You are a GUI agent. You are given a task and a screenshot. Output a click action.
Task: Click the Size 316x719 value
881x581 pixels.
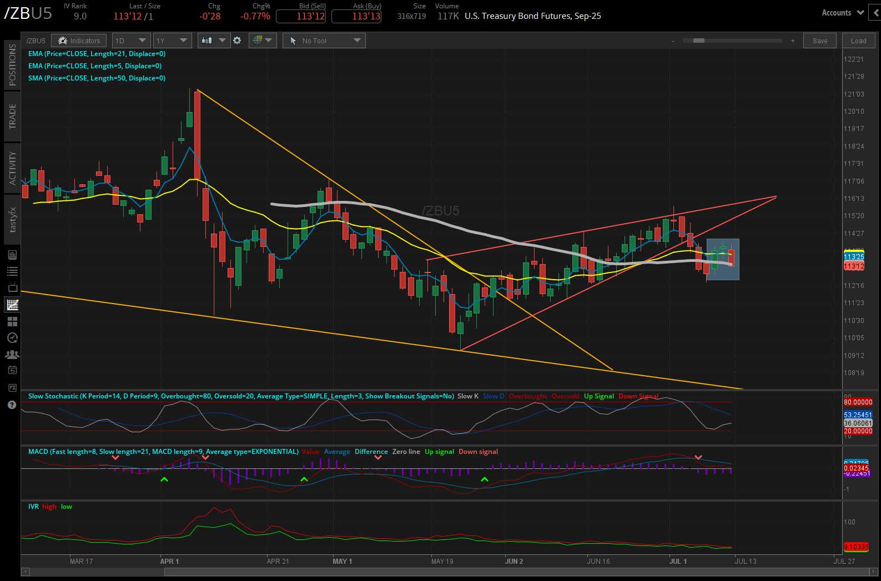click(411, 16)
